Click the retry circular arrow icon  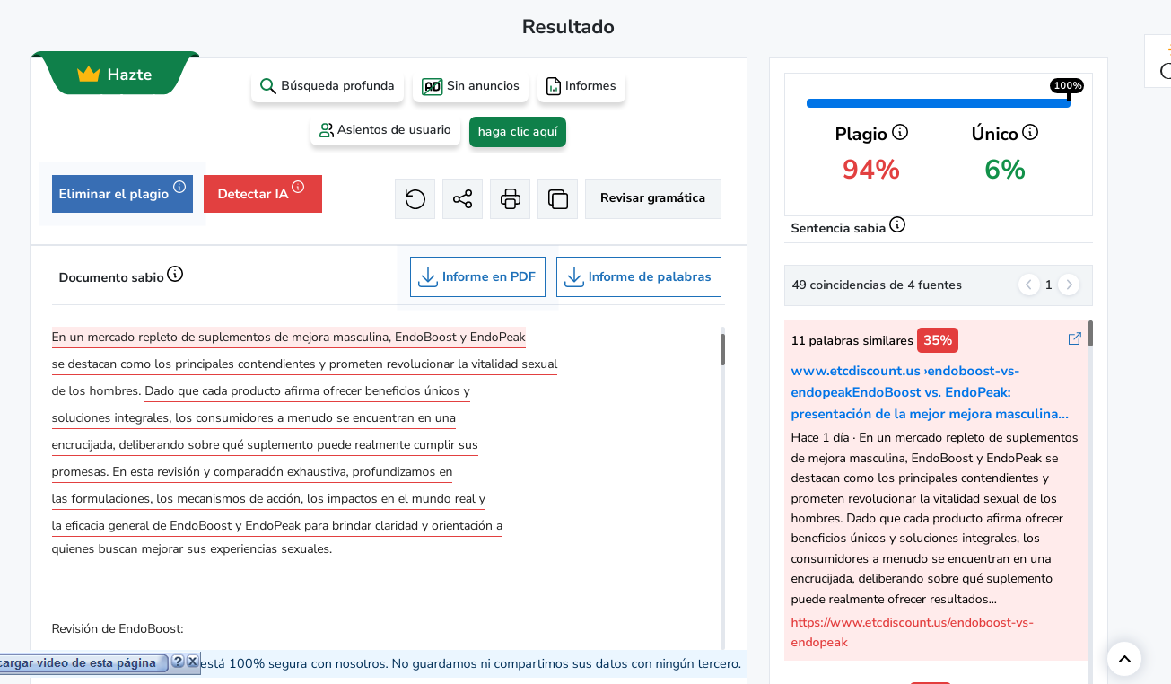(415, 198)
